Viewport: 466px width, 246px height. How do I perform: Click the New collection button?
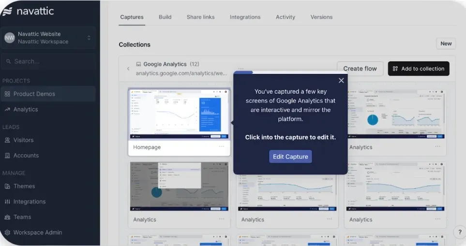(x=446, y=43)
